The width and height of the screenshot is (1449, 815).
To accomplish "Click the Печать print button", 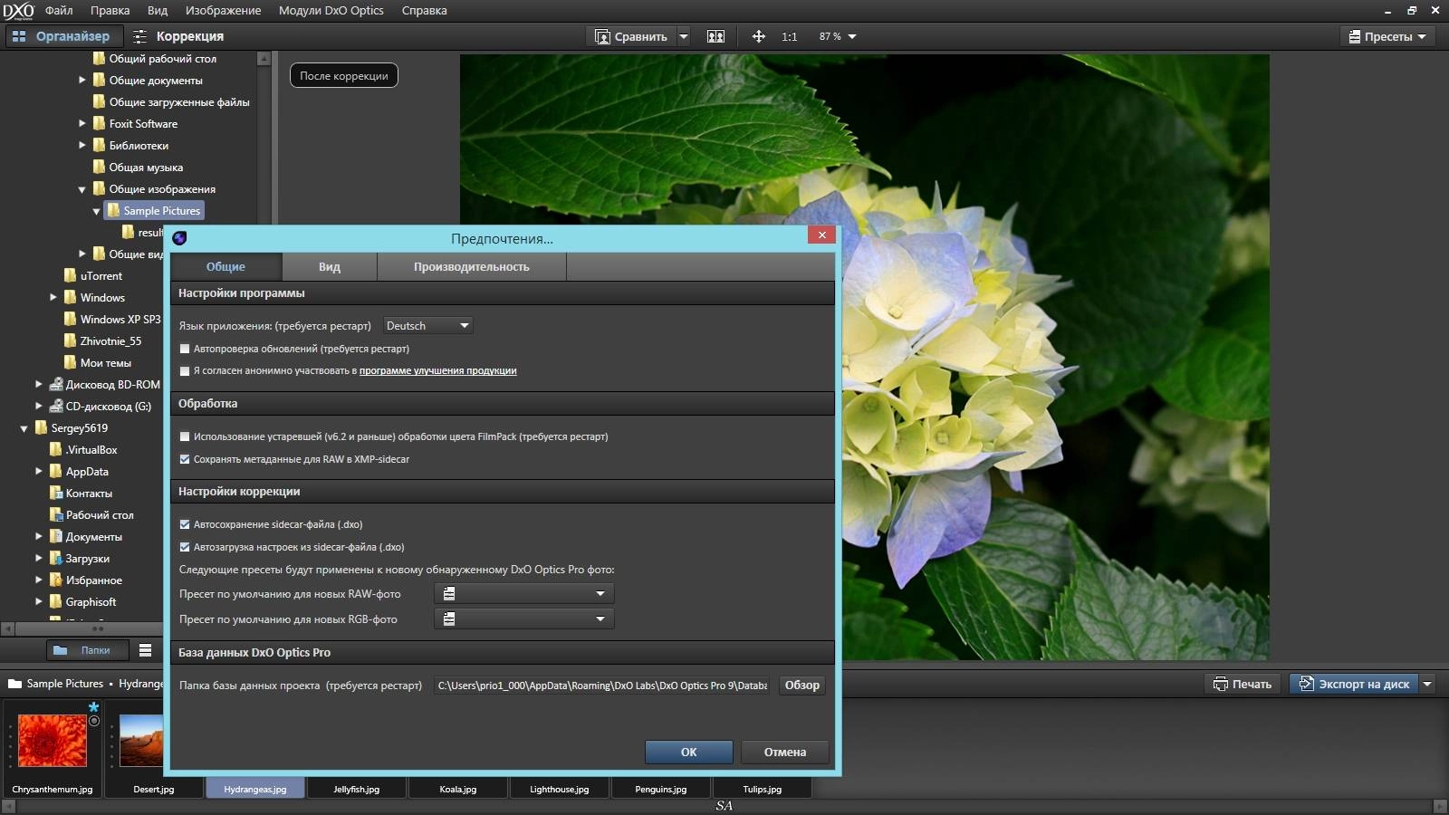I will [x=1243, y=684].
